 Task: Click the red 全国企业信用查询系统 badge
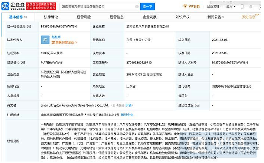41,6
